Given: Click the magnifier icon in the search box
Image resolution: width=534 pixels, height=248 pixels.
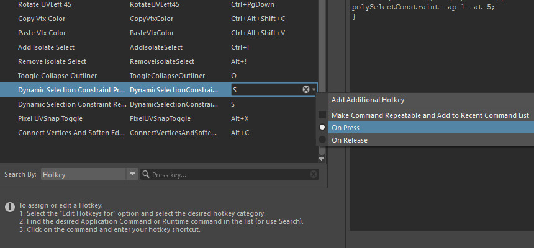Looking at the screenshot, I should [x=146, y=175].
